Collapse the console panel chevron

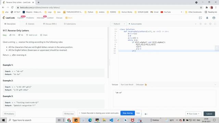(215, 84)
